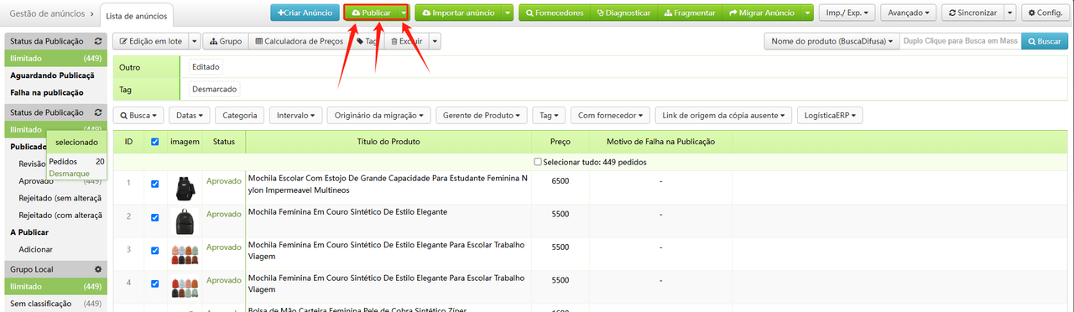Open the Fornecedores search tool

pos(555,13)
